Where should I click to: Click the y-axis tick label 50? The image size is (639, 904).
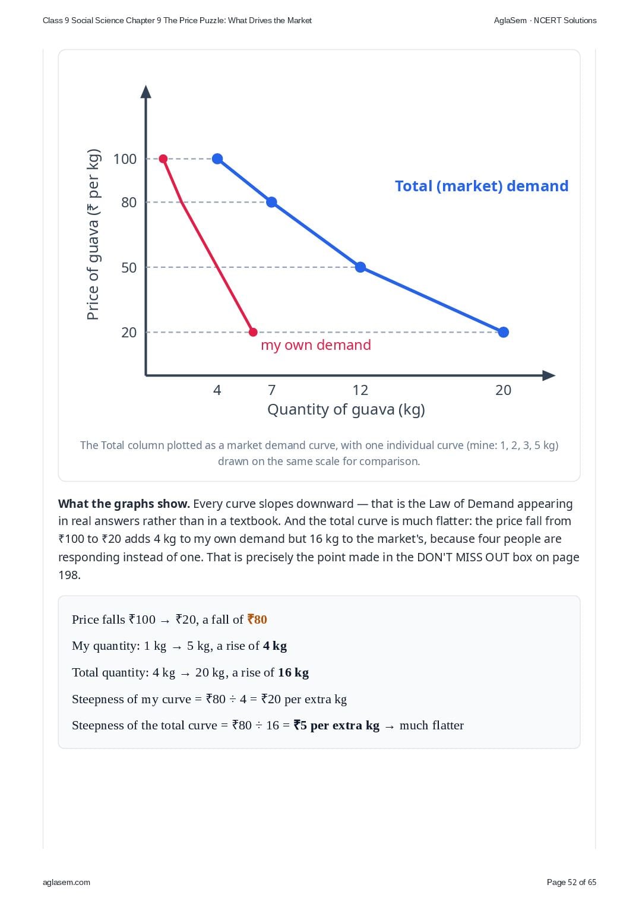129,268
